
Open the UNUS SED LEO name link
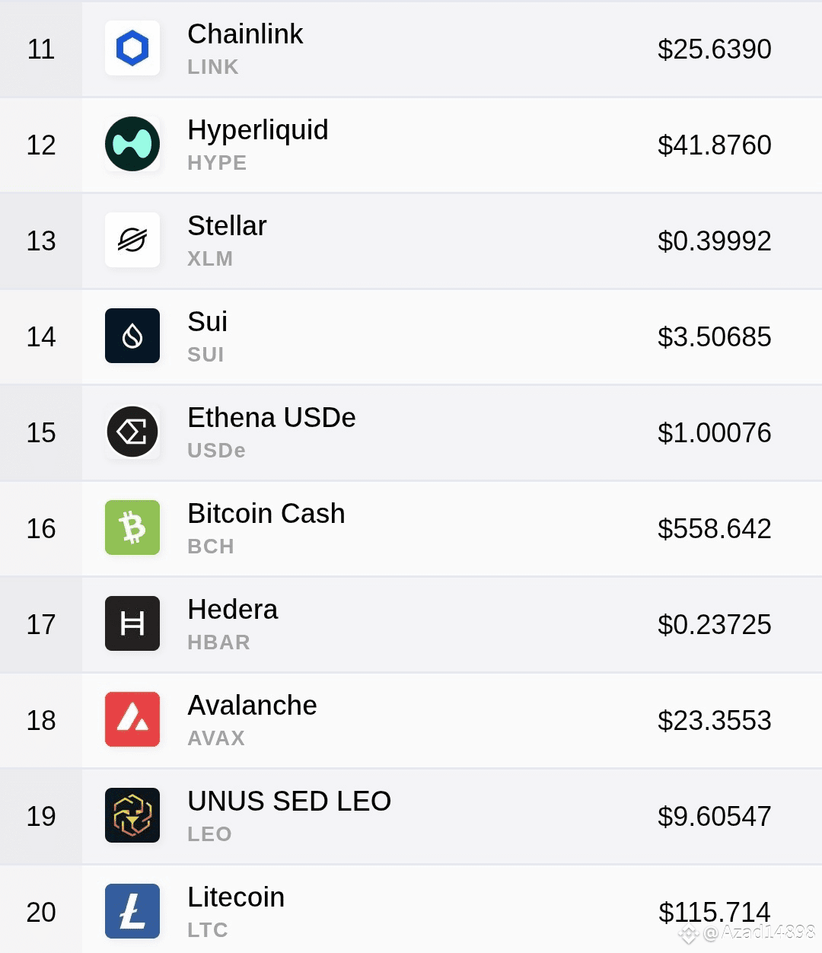[289, 802]
